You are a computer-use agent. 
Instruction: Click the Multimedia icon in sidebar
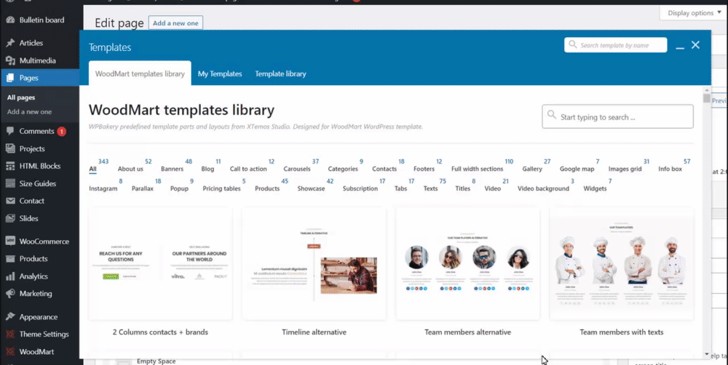pos(10,61)
